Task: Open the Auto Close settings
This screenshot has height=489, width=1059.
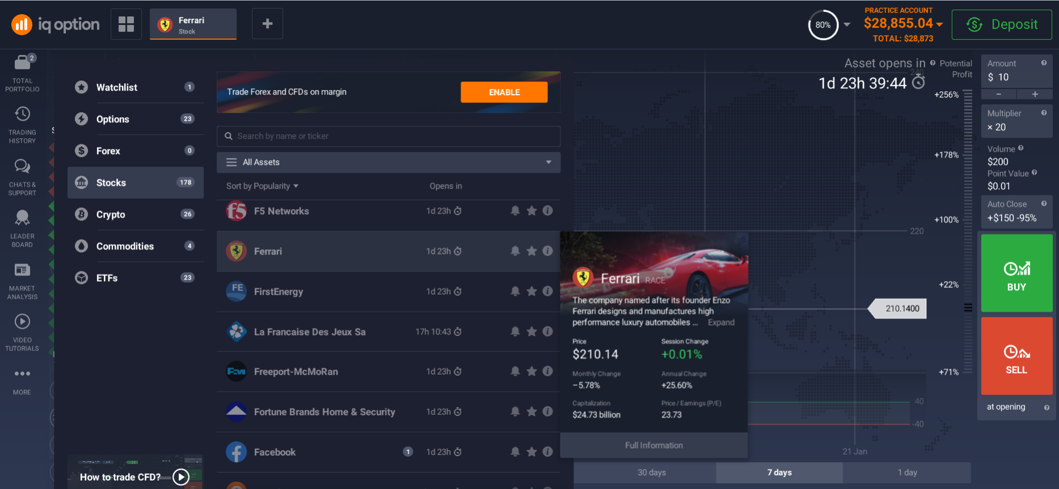Action: click(x=1016, y=211)
